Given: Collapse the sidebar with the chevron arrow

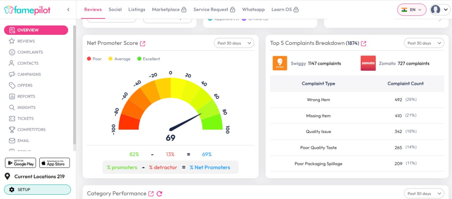Looking at the screenshot, I should click(x=68, y=10).
